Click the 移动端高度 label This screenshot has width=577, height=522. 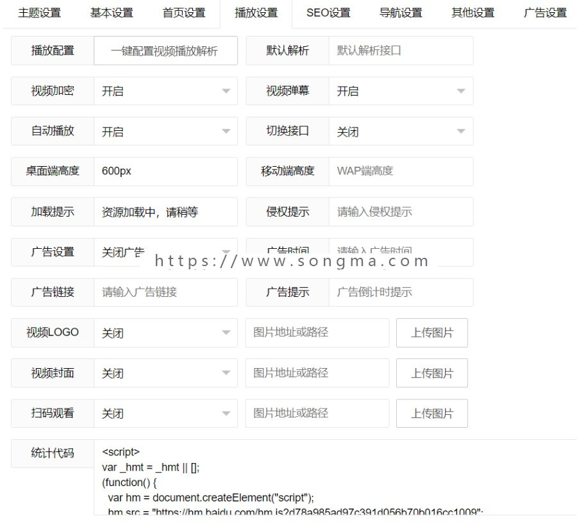pyautogui.click(x=287, y=171)
